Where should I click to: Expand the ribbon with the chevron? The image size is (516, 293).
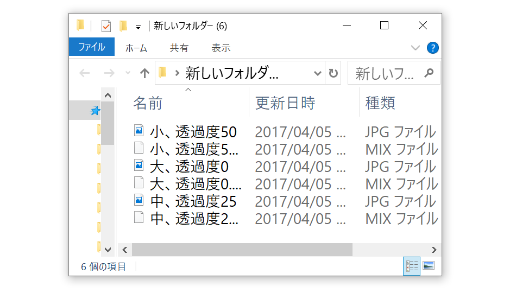tap(416, 48)
